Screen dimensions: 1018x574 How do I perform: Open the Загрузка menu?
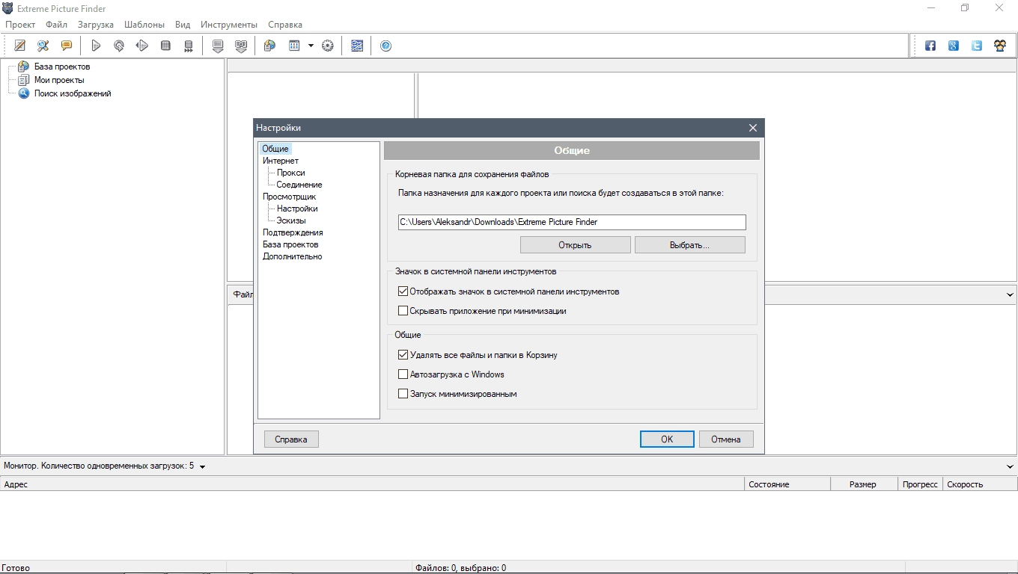(x=96, y=25)
